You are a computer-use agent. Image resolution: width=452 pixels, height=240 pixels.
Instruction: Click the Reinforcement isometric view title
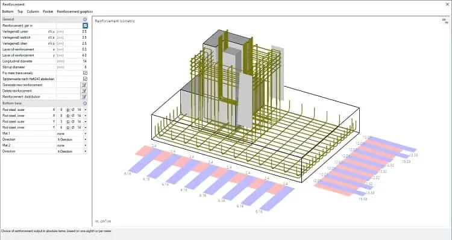click(x=115, y=21)
